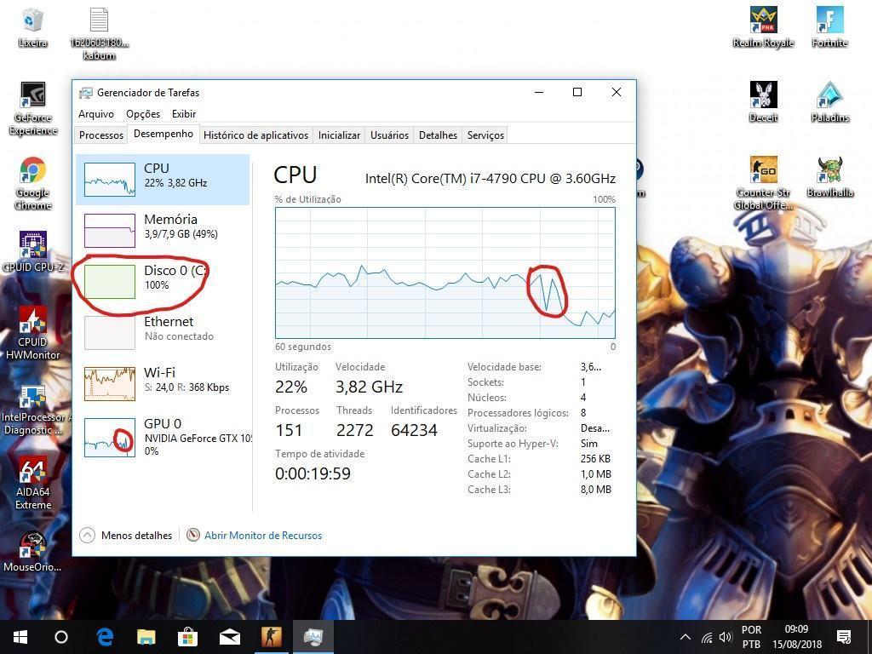Open volume control in system tray
The image size is (872, 654).
click(x=726, y=637)
